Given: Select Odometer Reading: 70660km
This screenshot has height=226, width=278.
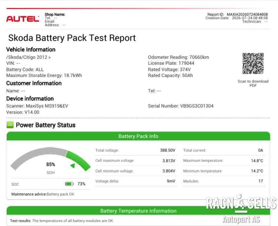Looking at the screenshot, I should [178, 57].
